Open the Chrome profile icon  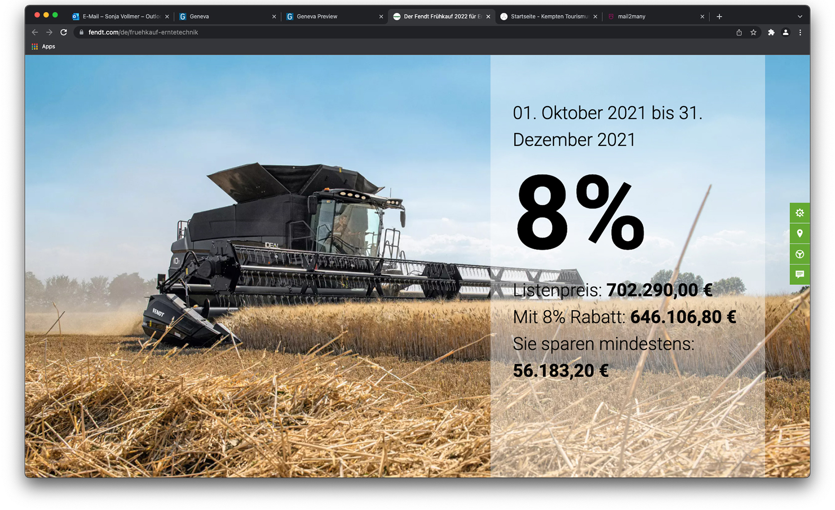[x=786, y=32]
